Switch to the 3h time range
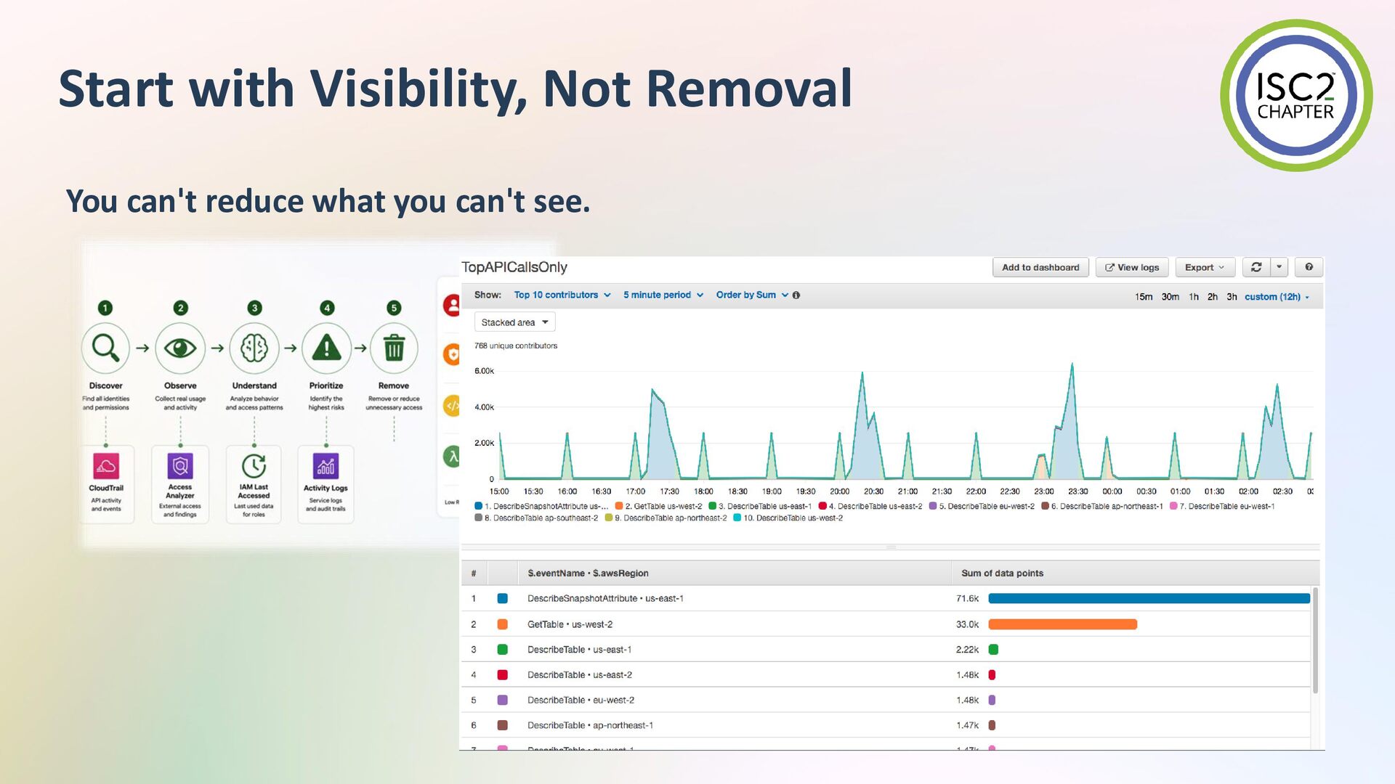 pyautogui.click(x=1232, y=297)
